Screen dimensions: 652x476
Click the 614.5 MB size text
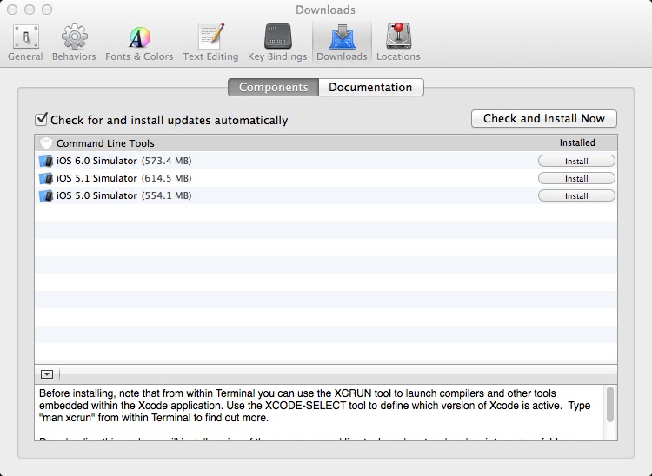pos(166,178)
